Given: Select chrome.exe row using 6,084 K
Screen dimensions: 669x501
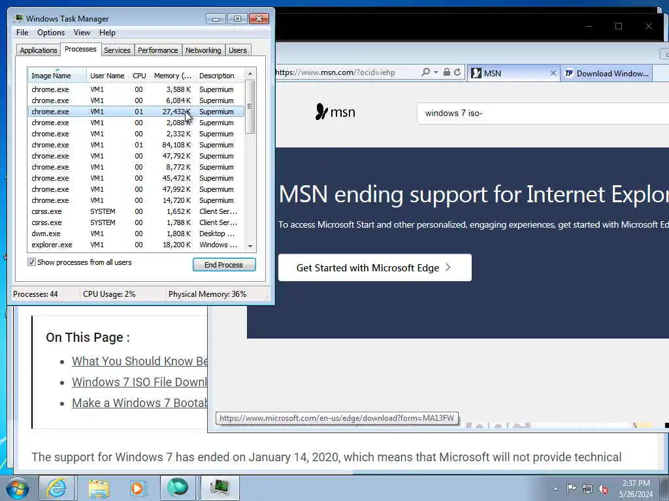Looking at the screenshot, I should tap(136, 100).
